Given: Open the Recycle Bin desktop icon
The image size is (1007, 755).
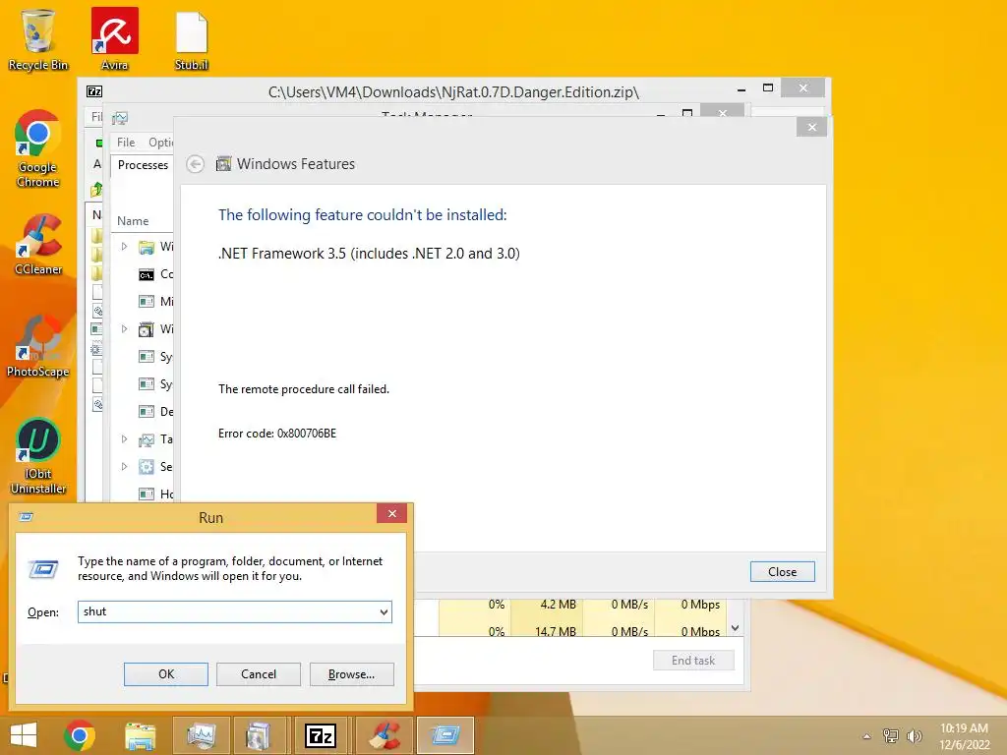Looking at the screenshot, I should (38, 38).
